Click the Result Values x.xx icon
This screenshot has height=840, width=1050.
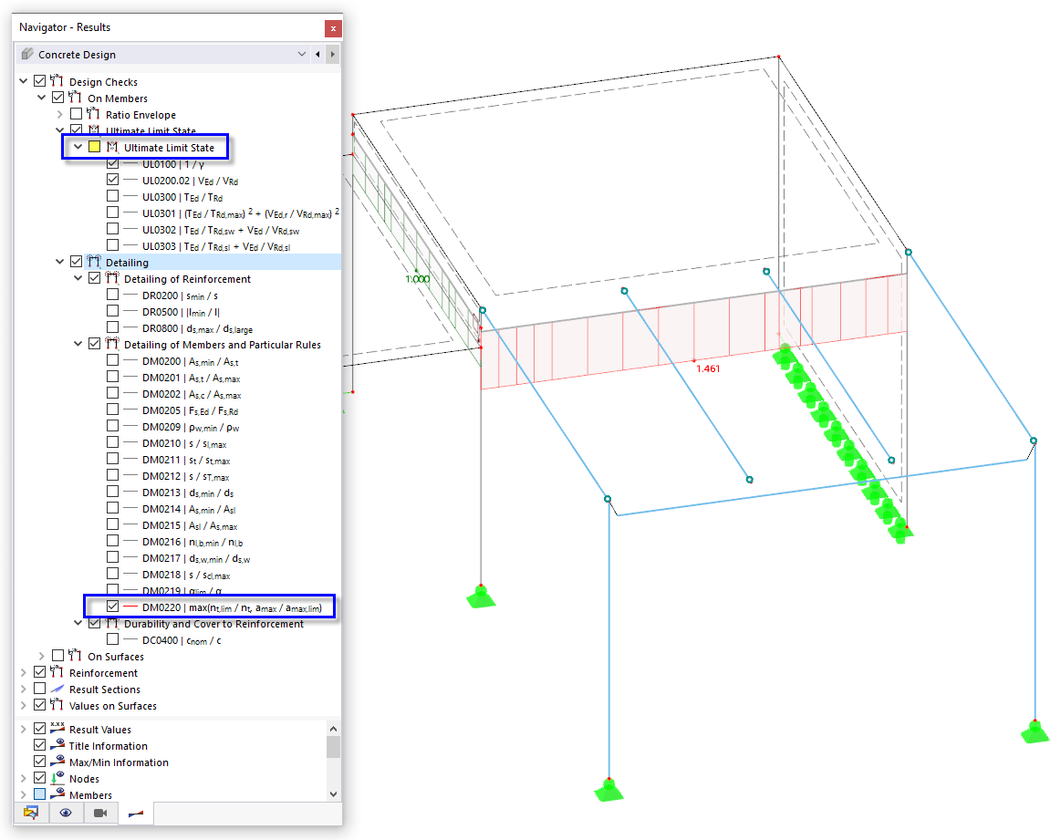(x=56, y=728)
